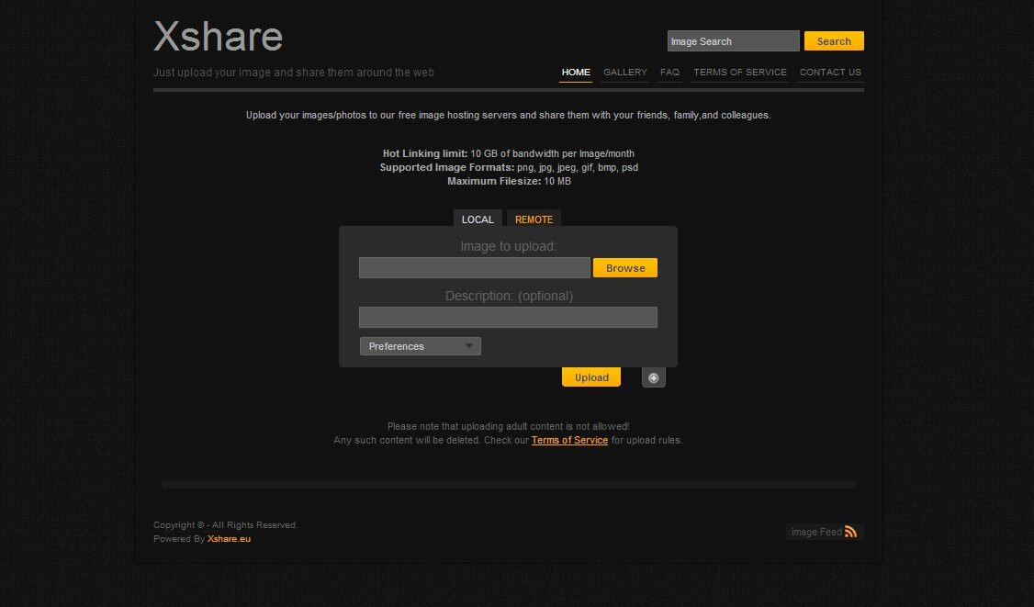Click the plus icon to add another upload field
Image resolution: width=1034 pixels, height=607 pixels.
tap(653, 378)
